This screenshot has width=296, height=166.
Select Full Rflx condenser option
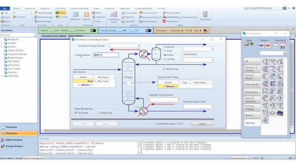click(165, 59)
